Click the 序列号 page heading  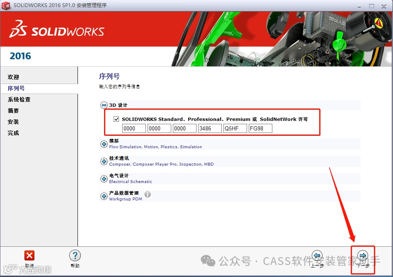pyautogui.click(x=109, y=76)
